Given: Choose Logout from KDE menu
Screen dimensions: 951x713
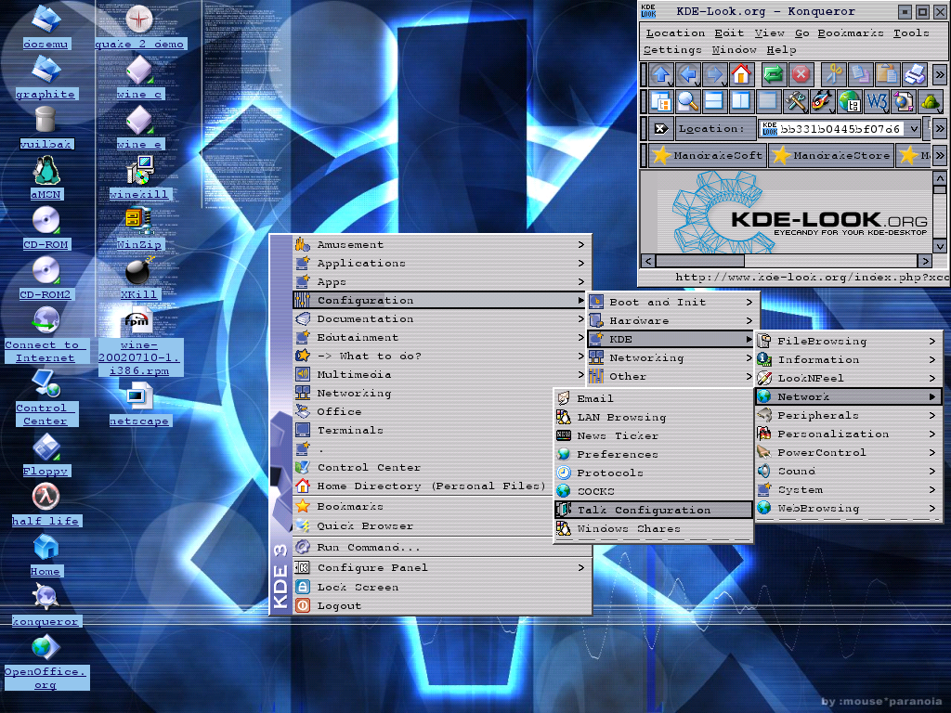Looking at the screenshot, I should click(441, 605).
